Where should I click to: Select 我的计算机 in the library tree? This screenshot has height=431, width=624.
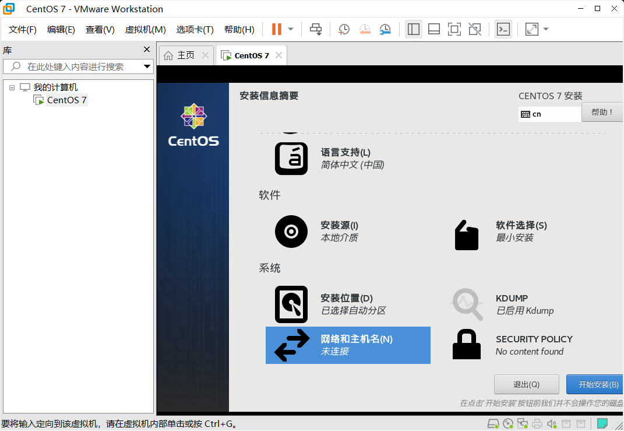click(x=55, y=87)
